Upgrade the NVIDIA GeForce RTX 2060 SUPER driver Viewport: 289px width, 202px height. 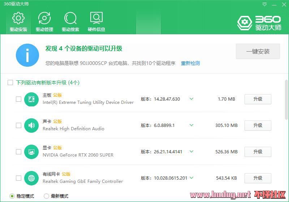[258, 152]
